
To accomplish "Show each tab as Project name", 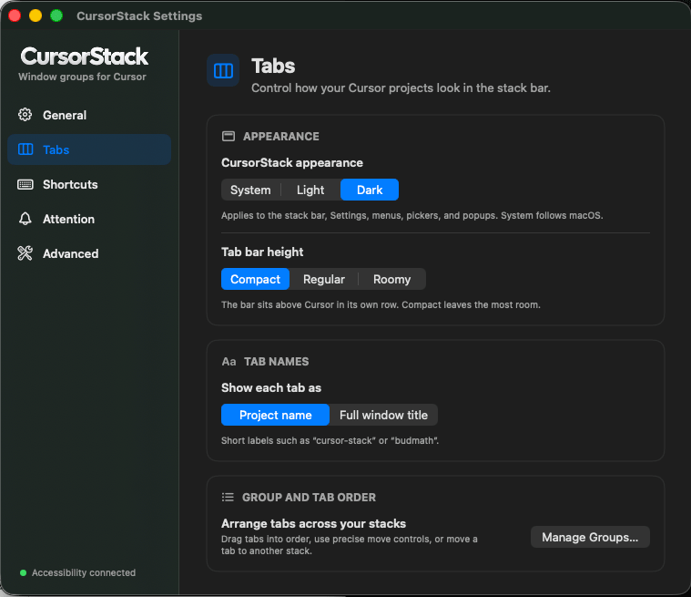I will (276, 415).
